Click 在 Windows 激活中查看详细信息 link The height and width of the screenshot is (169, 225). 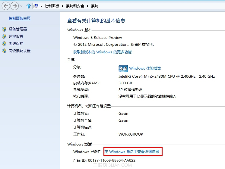pos(132,152)
